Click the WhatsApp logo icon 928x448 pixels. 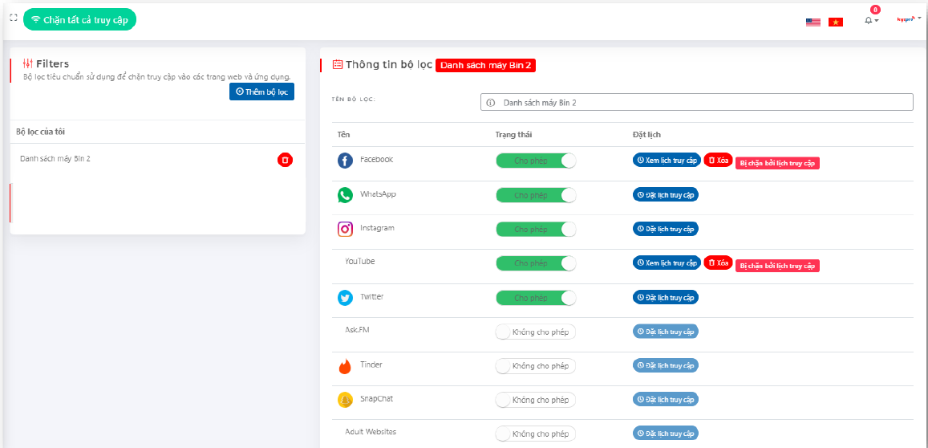coord(345,195)
